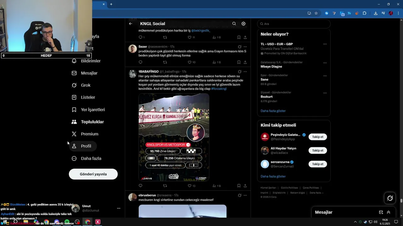Reply to top post with 1 reply
The image size is (403, 226).
pyautogui.click(x=141, y=37)
